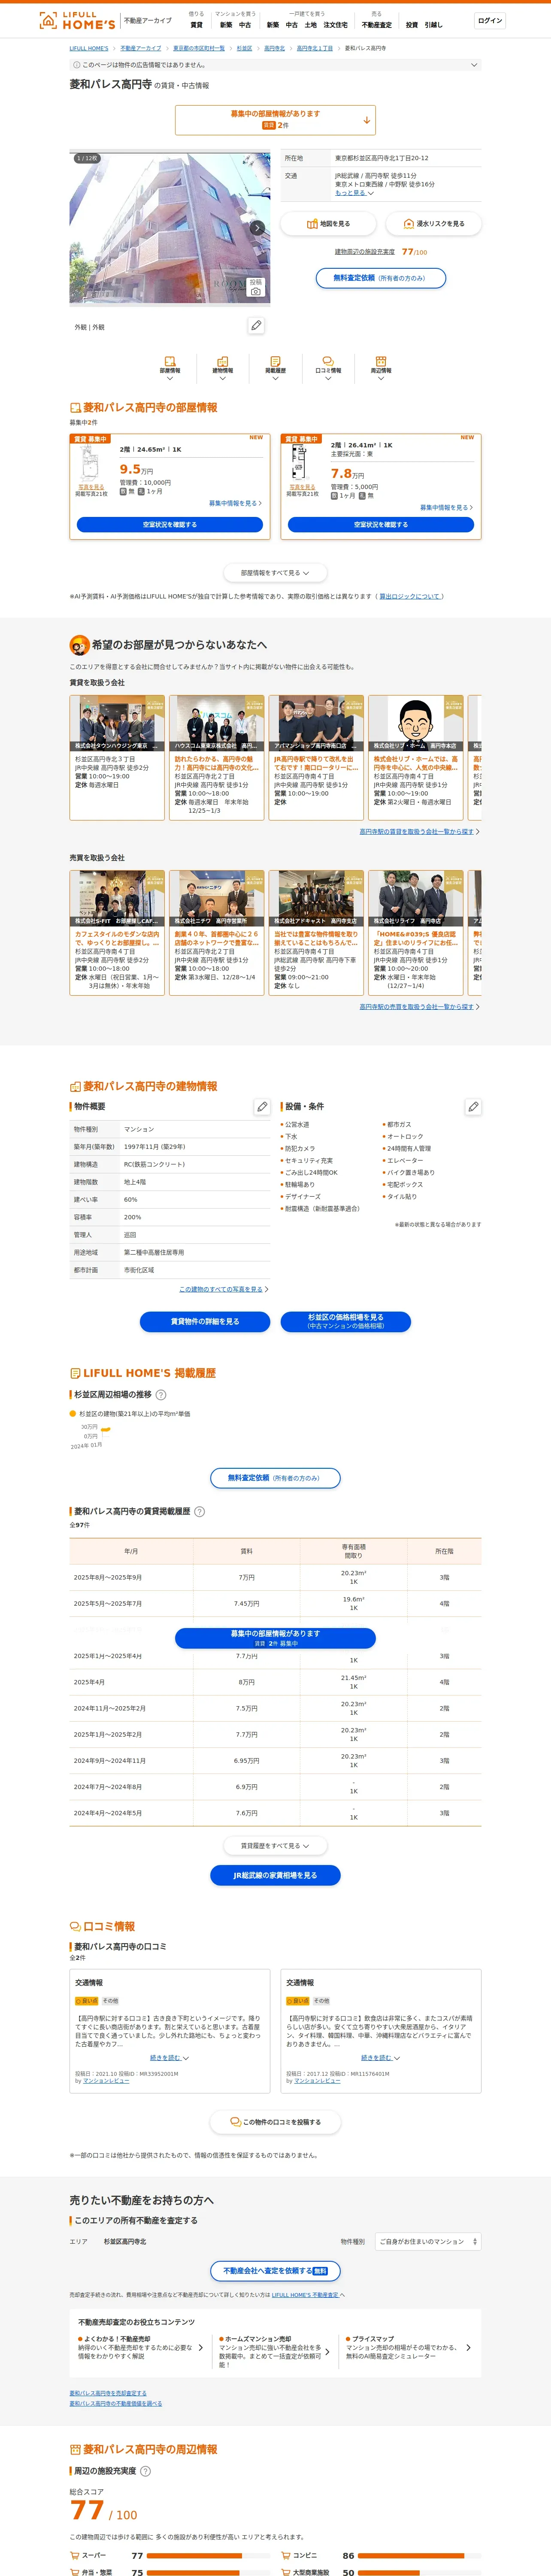Expand the 広告情報ではありません notice chevron
This screenshot has height=2576, width=551.
click(x=474, y=65)
